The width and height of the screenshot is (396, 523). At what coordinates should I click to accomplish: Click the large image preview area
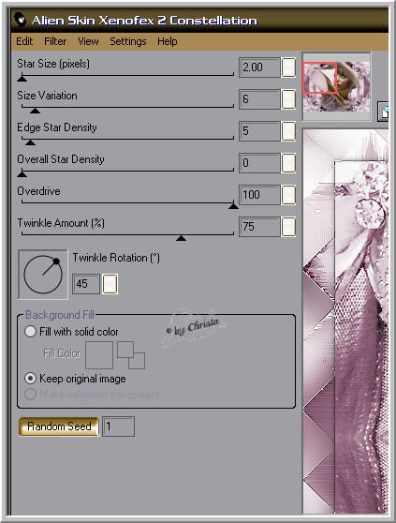(x=345, y=321)
